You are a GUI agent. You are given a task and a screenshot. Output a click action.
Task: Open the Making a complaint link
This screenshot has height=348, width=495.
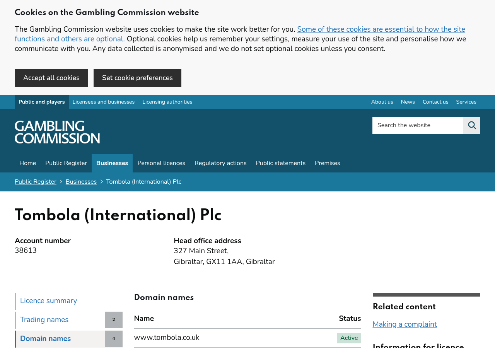click(x=405, y=324)
